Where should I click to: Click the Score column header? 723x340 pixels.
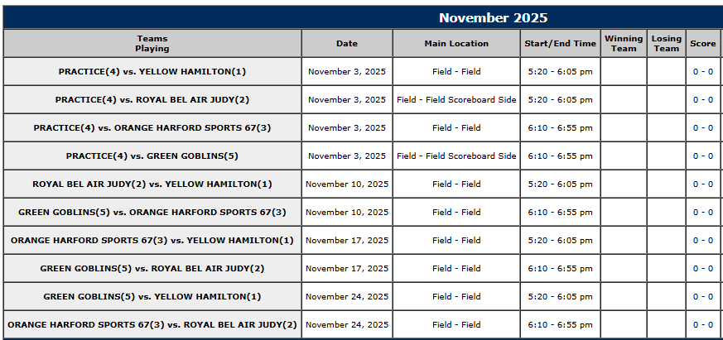(x=703, y=43)
